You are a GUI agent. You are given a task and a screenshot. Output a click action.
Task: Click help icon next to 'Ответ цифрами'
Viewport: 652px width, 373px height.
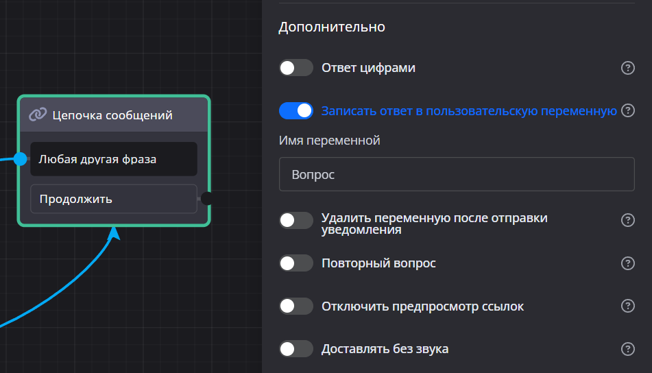[627, 68]
